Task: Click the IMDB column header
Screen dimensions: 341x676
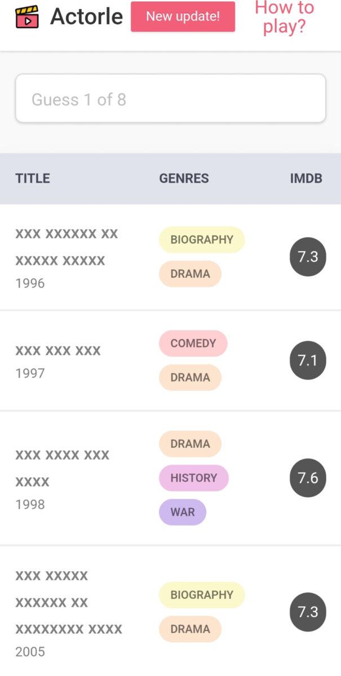Action: pos(306,179)
